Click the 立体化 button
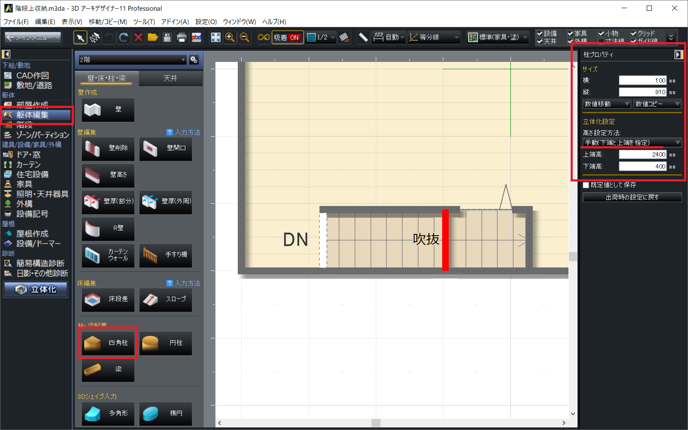This screenshot has width=688, height=430. 36,289
